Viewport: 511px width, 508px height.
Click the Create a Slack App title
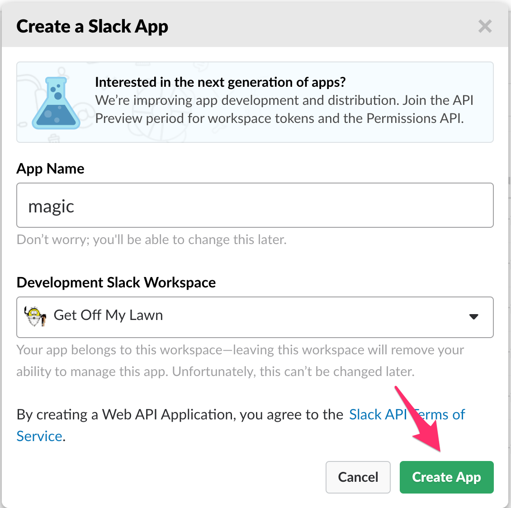click(x=92, y=26)
